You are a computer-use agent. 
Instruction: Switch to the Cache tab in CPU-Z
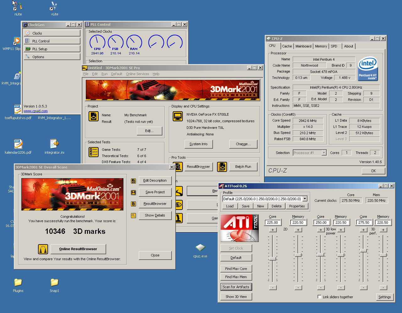click(287, 46)
